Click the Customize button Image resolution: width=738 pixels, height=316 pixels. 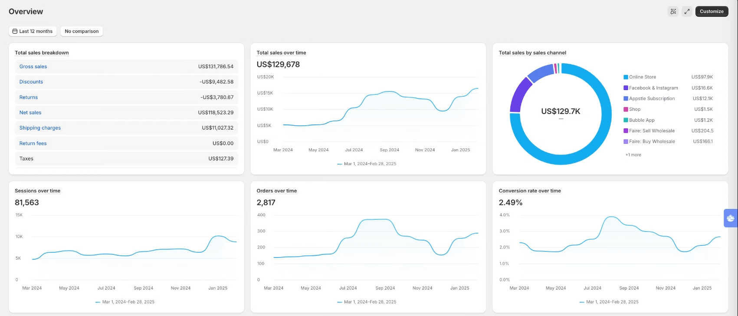pyautogui.click(x=712, y=11)
